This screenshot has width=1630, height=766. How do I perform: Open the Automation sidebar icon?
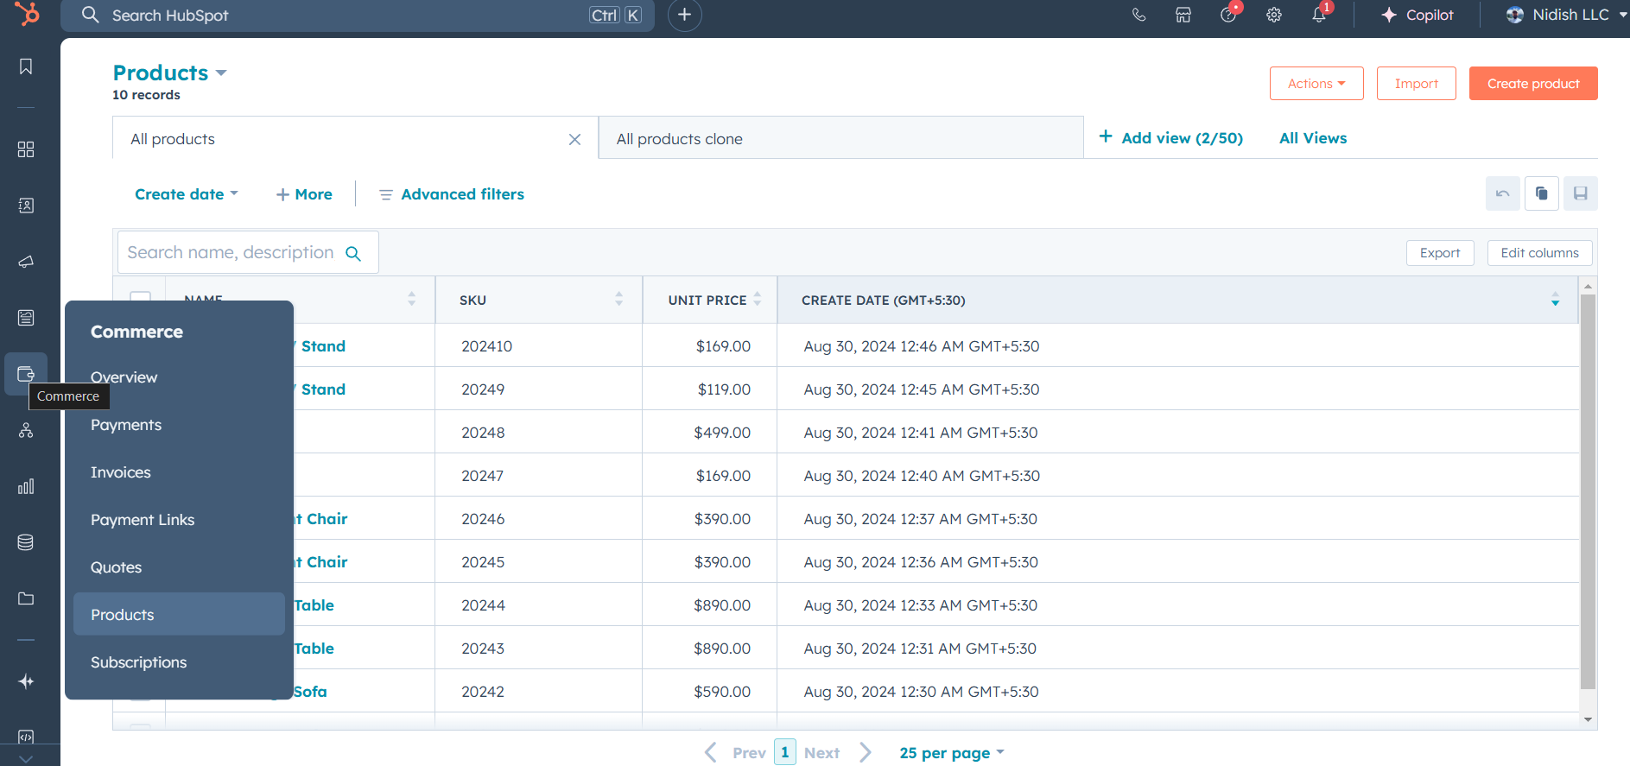(x=26, y=430)
